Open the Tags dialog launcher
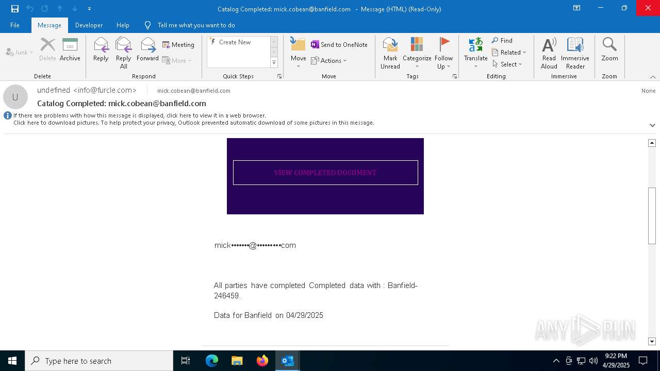660x371 pixels. [x=455, y=76]
